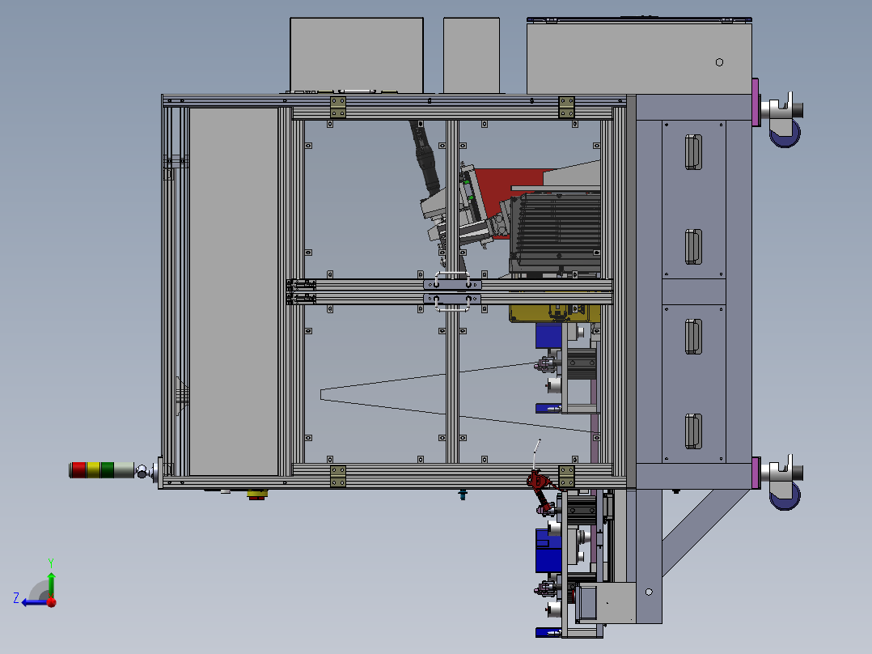Select the bottommost door handle on the cabinet panel
872x654 pixels.
pos(693,431)
